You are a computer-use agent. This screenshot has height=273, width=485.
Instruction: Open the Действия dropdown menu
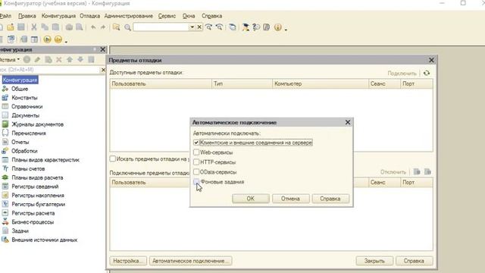click(9, 59)
